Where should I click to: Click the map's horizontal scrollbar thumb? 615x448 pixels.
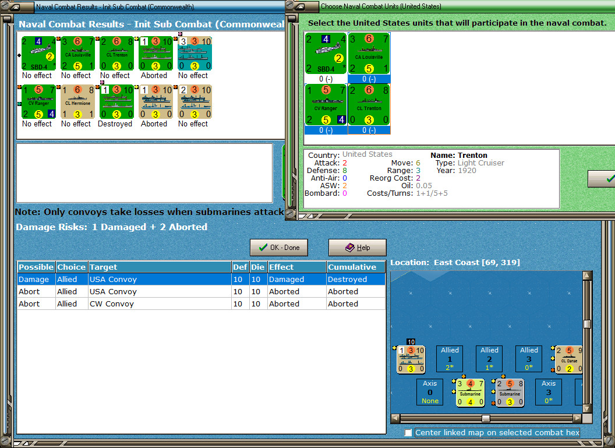click(x=486, y=418)
